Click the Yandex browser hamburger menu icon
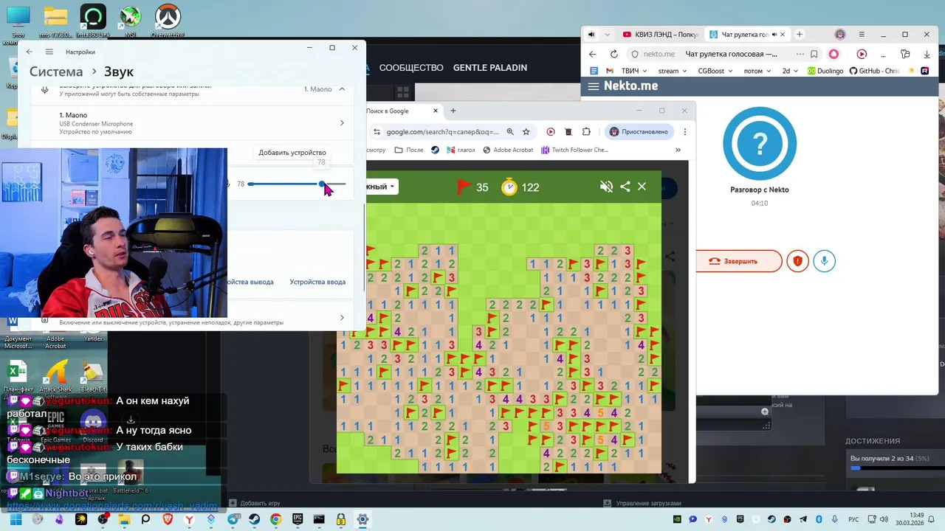The width and height of the screenshot is (945, 531). (x=862, y=35)
